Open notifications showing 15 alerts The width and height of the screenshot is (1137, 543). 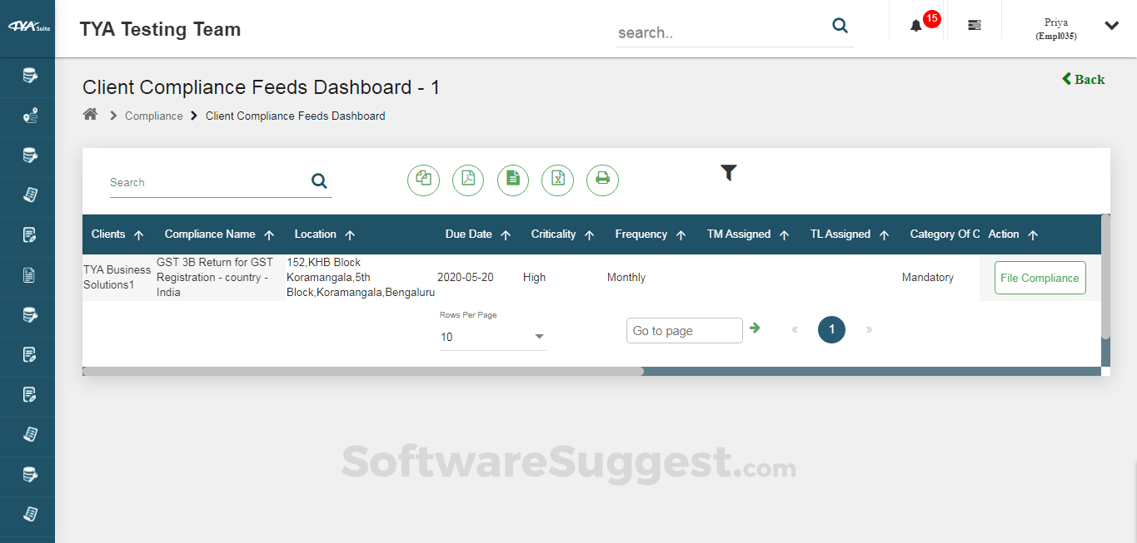tap(915, 25)
